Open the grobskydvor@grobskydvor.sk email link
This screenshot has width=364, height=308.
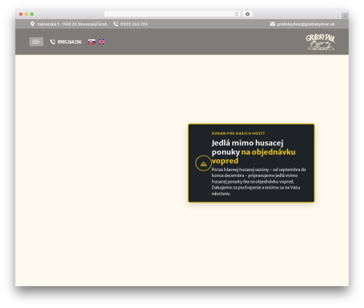tap(306, 24)
